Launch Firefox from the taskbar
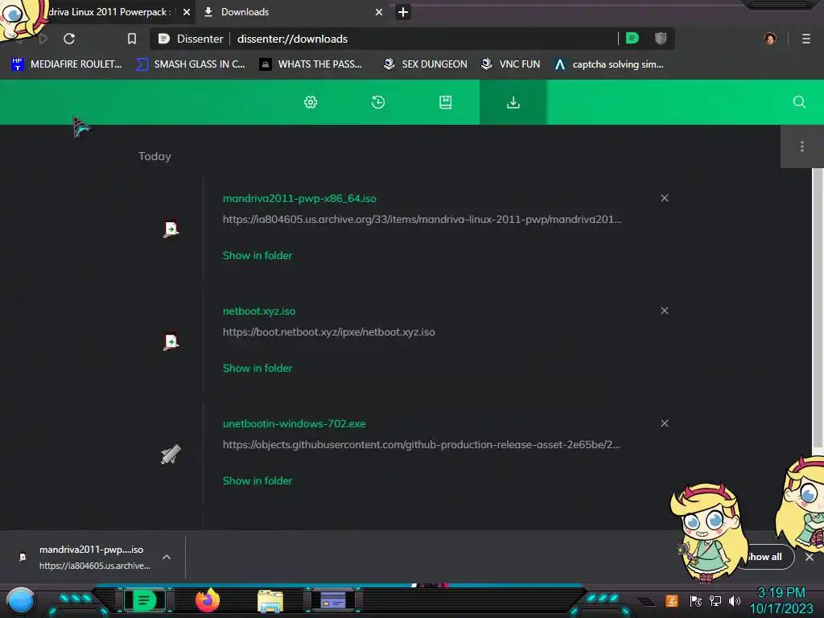Viewport: 824px width, 618px height. [x=208, y=600]
